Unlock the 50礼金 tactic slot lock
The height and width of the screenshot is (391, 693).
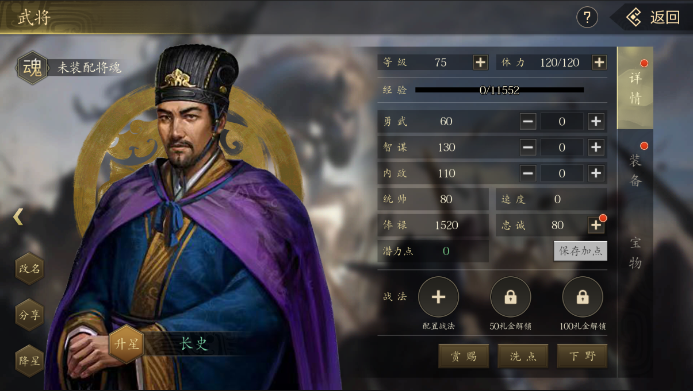point(510,297)
